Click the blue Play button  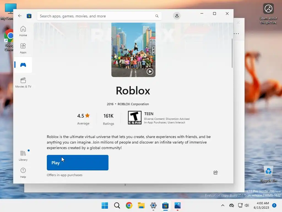[x=77, y=163]
